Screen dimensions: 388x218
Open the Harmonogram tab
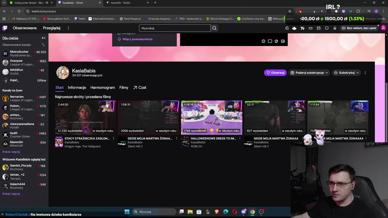(x=102, y=88)
